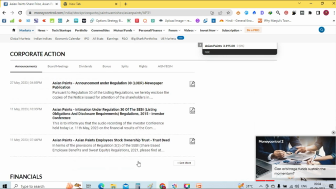Switch to the Dividends tab
Image resolution: width=336 pixels, height=189 pixels.
[x=85, y=67]
